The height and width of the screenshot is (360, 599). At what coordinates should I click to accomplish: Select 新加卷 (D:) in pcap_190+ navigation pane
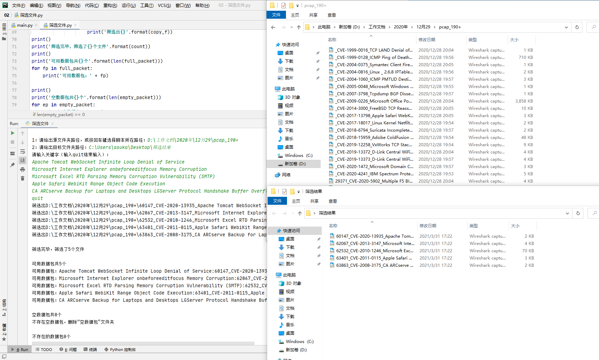click(295, 164)
